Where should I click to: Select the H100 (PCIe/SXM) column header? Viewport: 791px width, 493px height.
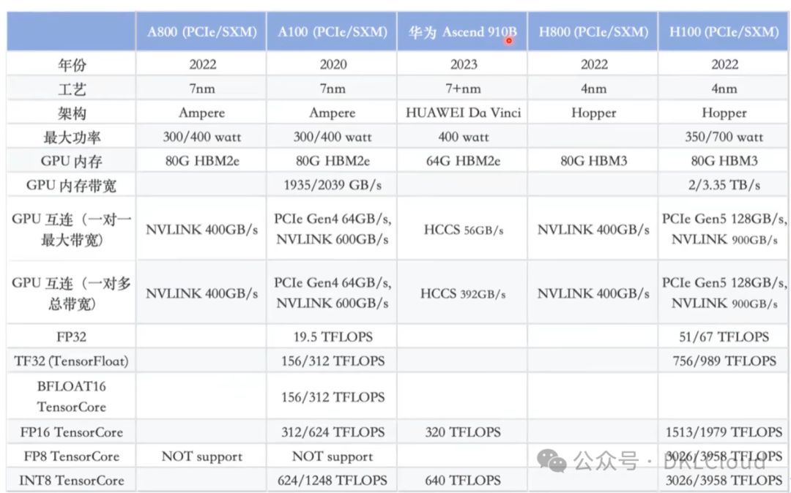[724, 31]
